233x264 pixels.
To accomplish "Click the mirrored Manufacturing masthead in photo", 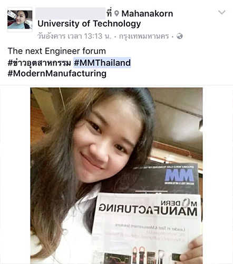I will click(148, 211).
